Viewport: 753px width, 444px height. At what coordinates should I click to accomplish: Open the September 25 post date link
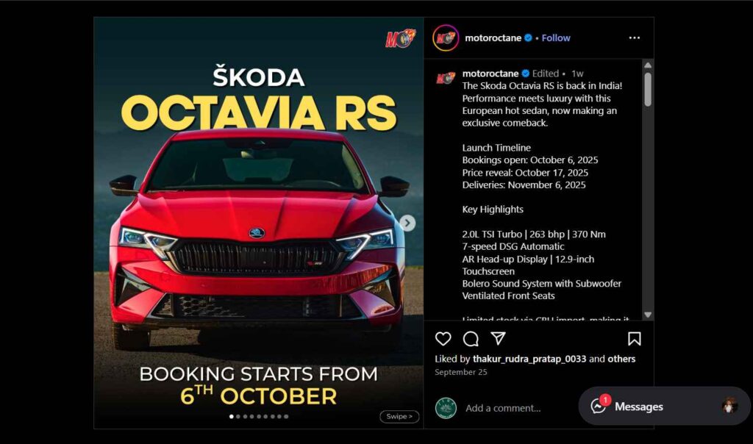click(461, 372)
